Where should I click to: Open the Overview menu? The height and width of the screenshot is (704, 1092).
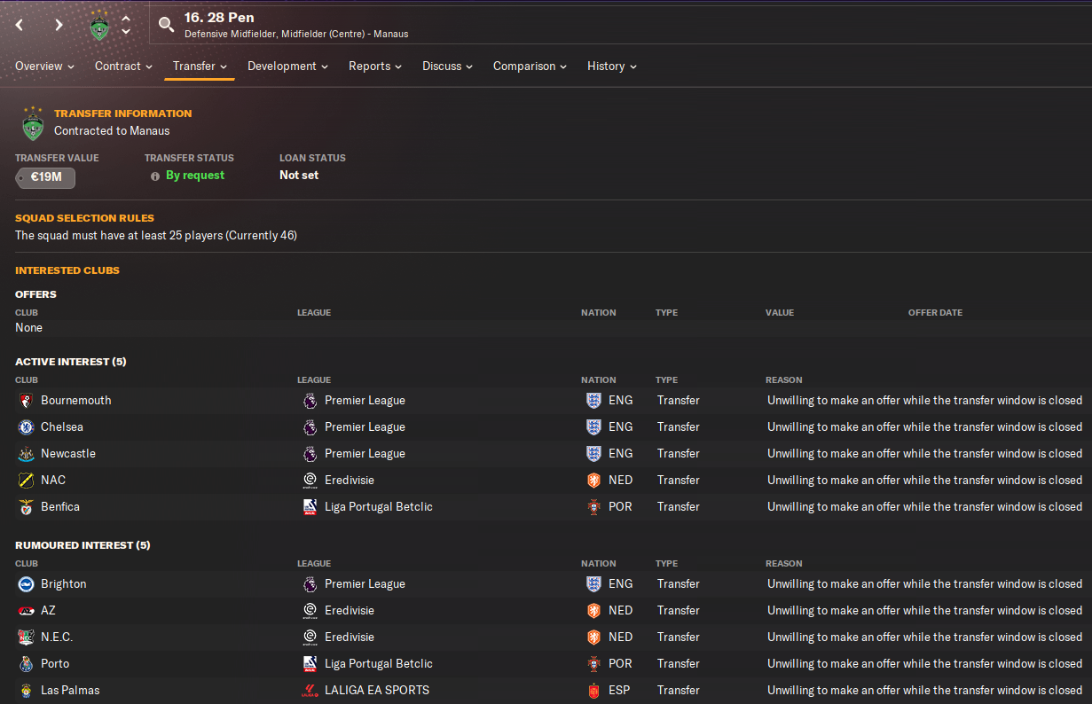(44, 66)
